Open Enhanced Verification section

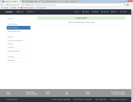pos(19,31)
